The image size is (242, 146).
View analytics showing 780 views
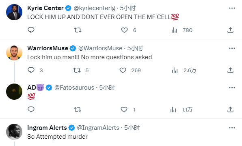point(182,30)
